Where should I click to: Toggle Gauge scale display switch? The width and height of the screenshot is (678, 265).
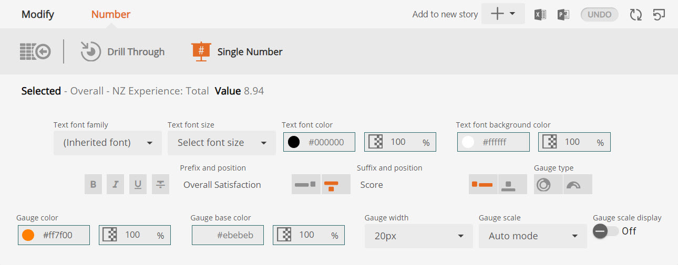pyautogui.click(x=606, y=231)
